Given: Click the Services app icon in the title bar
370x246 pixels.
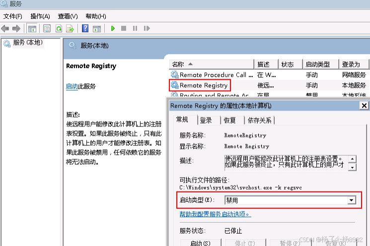Looking at the screenshot, I should tap(4, 3).
